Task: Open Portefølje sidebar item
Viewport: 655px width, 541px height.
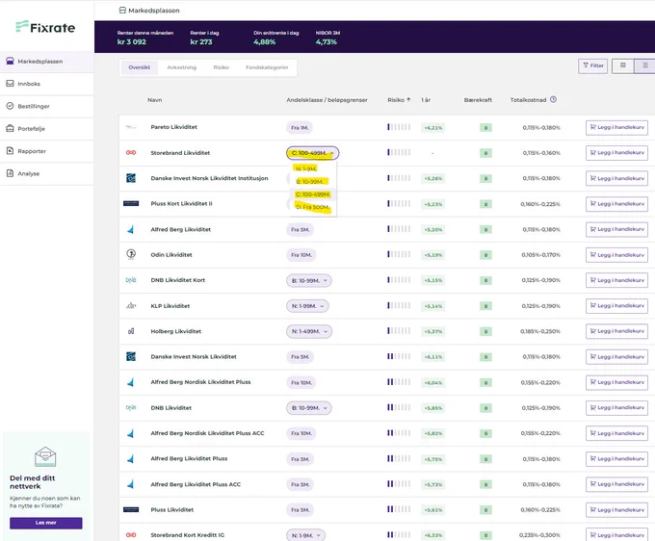Action: pos(47,129)
